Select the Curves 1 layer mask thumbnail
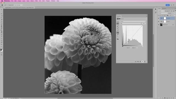Image resolution: width=176 pixels, height=99 pixels. tap(165, 21)
